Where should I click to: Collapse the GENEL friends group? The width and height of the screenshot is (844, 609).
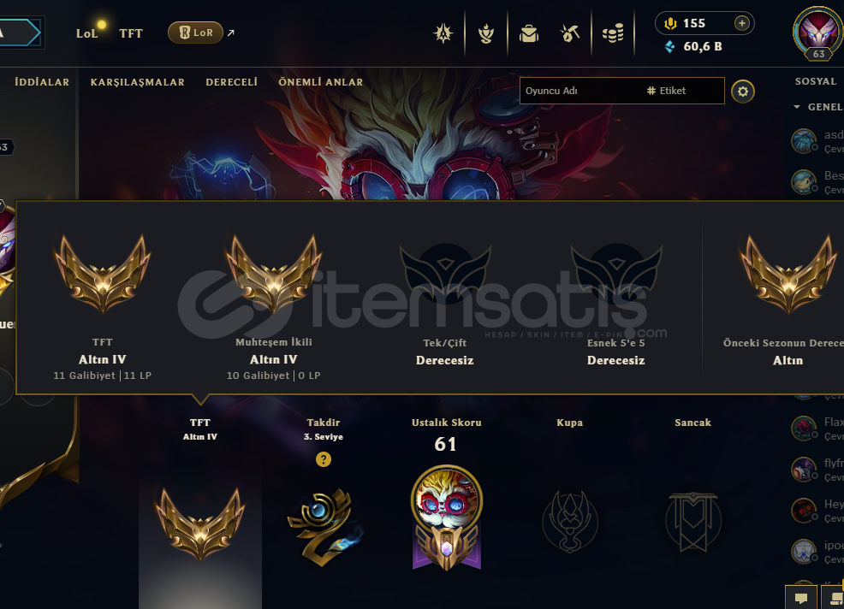coord(797,107)
